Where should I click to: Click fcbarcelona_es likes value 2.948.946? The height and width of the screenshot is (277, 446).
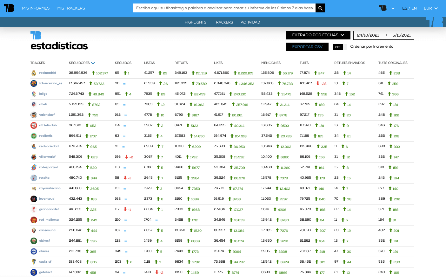click(222, 83)
